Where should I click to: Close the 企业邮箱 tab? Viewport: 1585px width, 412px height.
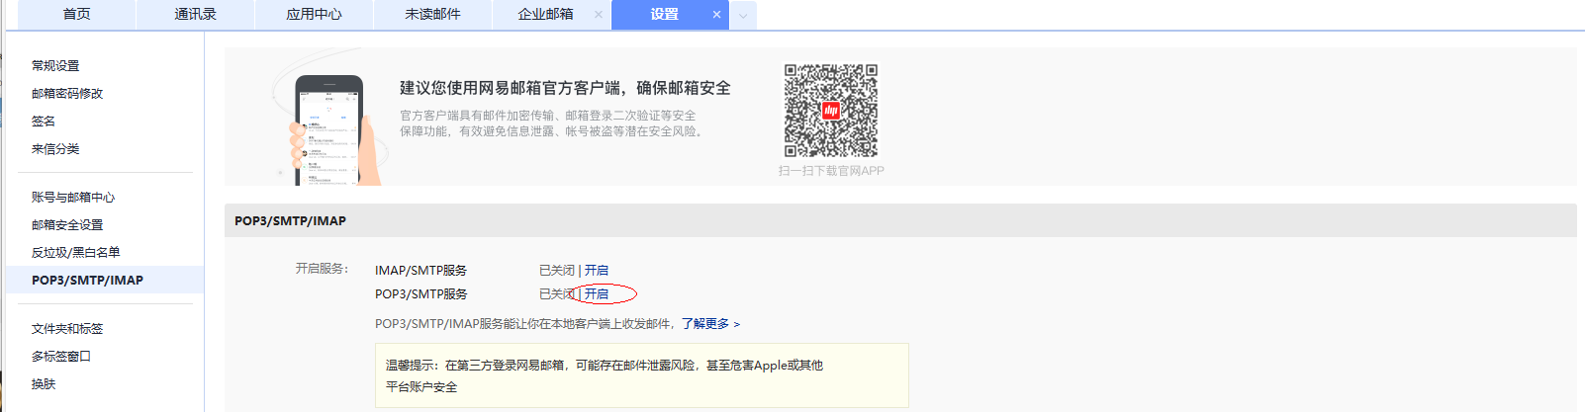(x=598, y=15)
